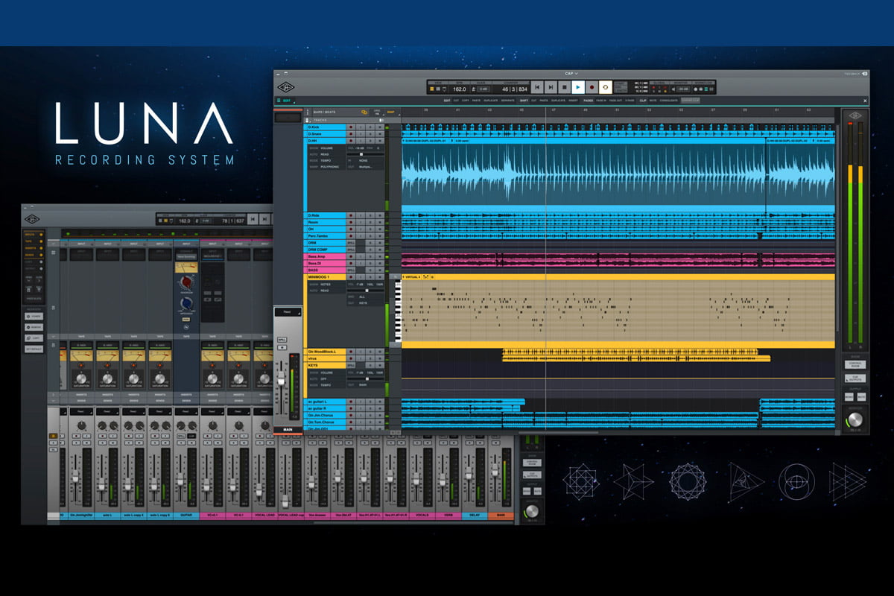This screenshot has width=894, height=596.
Task: Select the Perc.Tambo track name
Action: (325, 236)
